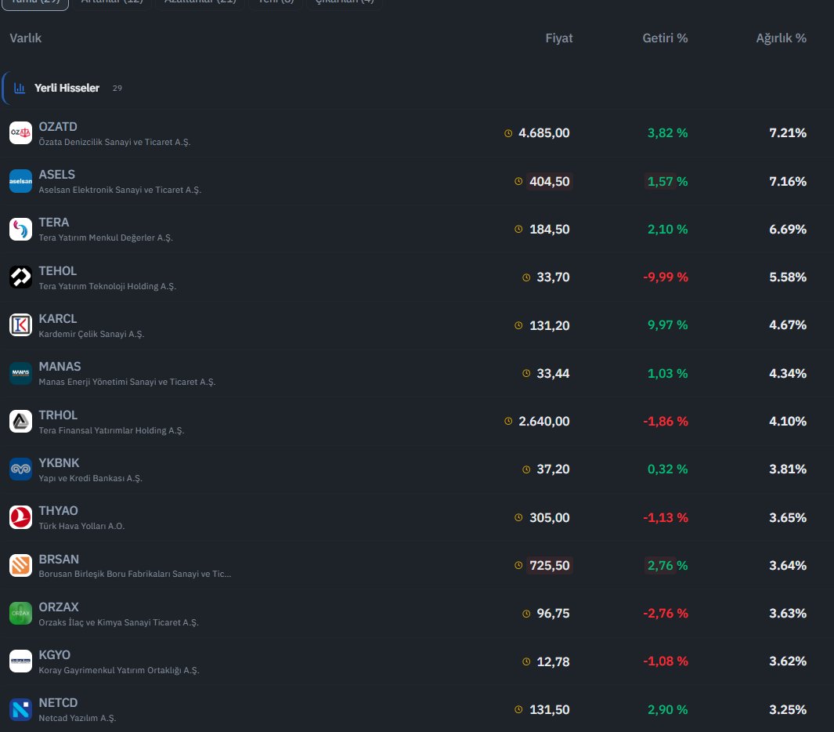Click clock icon beside KGYO price 12,78
This screenshot has width=834, height=732.
click(526, 661)
